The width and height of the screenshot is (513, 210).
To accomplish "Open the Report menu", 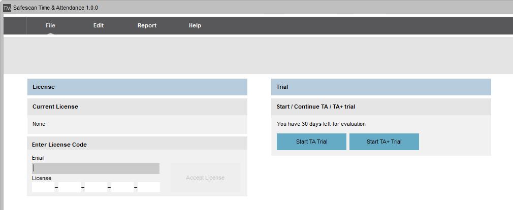I will pos(147,25).
